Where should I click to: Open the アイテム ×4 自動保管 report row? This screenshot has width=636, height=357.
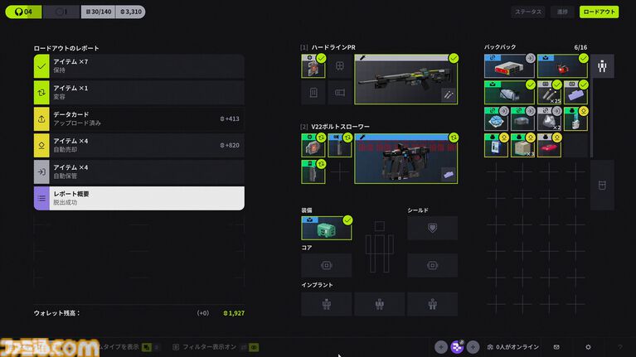(138, 171)
